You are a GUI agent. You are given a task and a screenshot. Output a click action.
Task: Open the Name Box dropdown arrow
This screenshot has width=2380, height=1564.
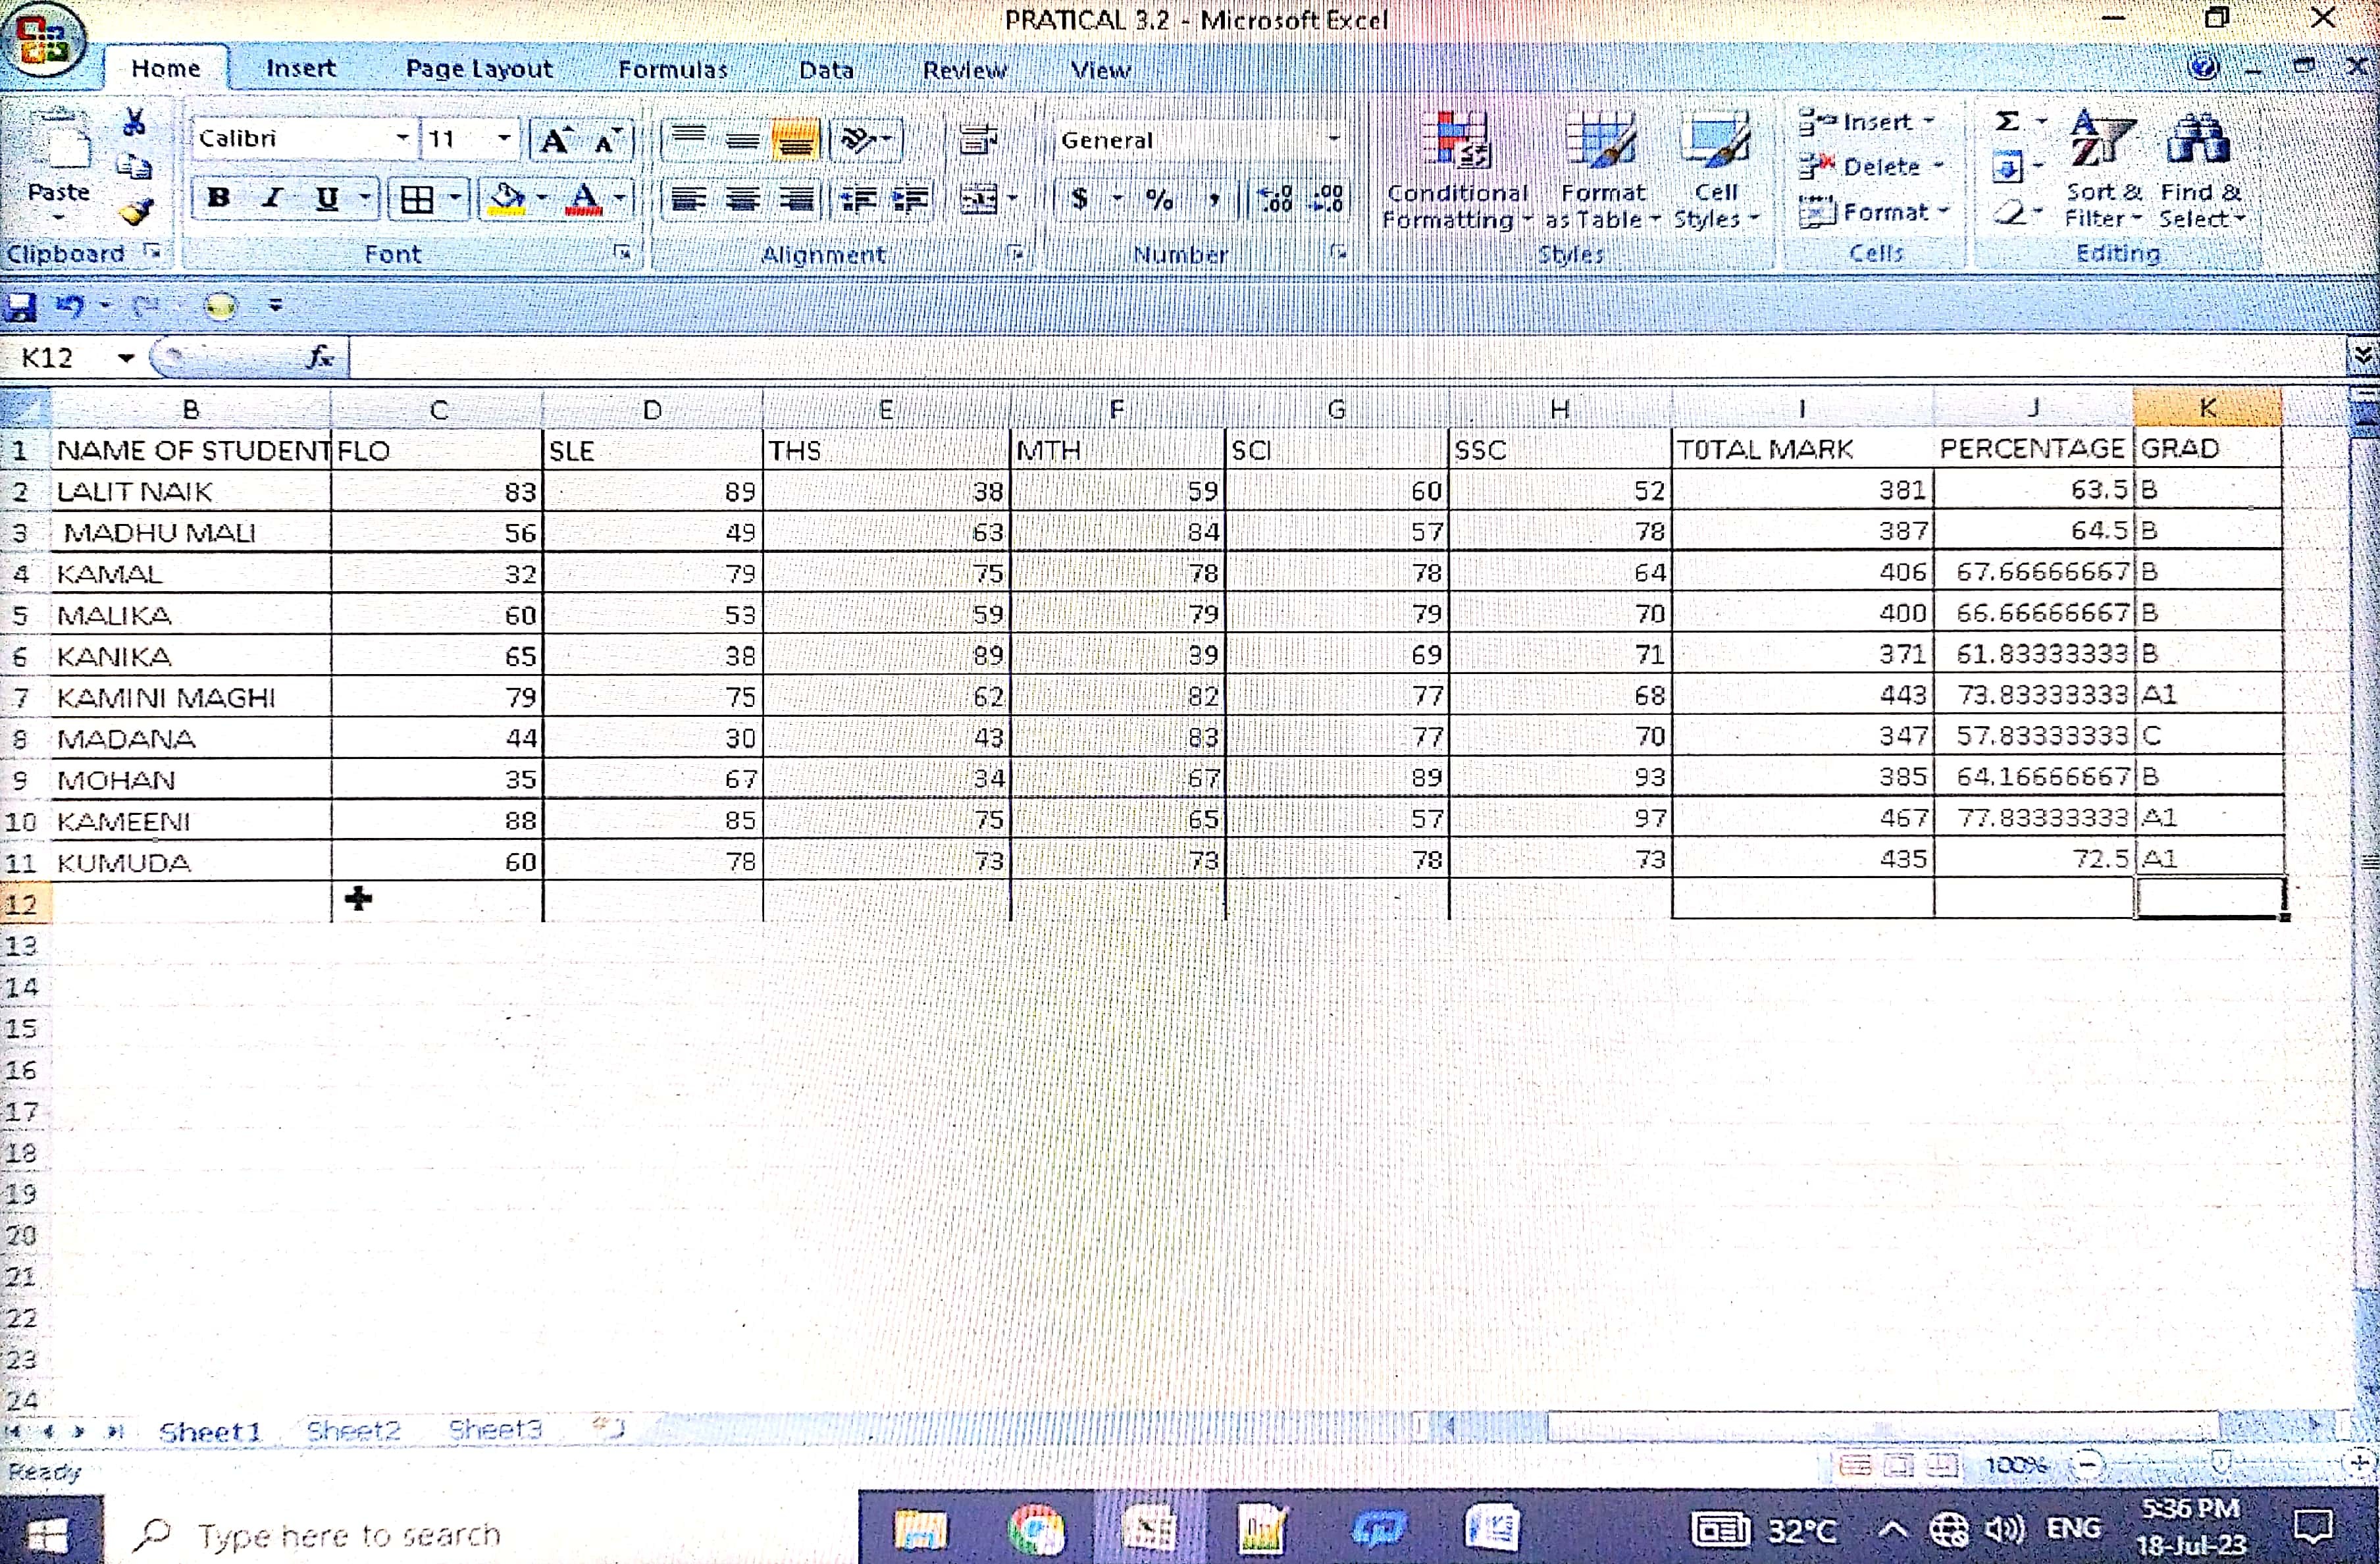tap(126, 358)
